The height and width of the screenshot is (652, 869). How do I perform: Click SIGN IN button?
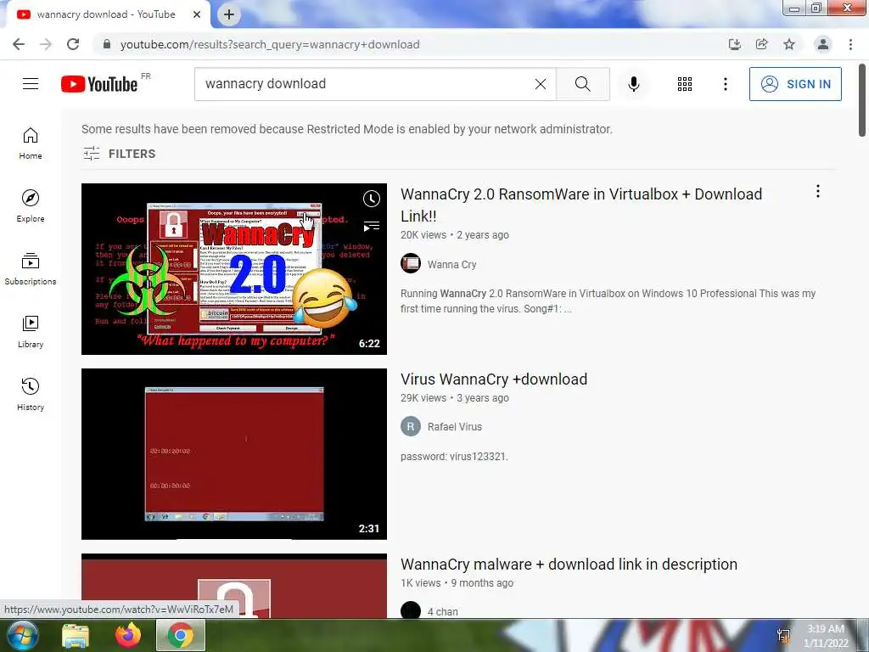795,84
